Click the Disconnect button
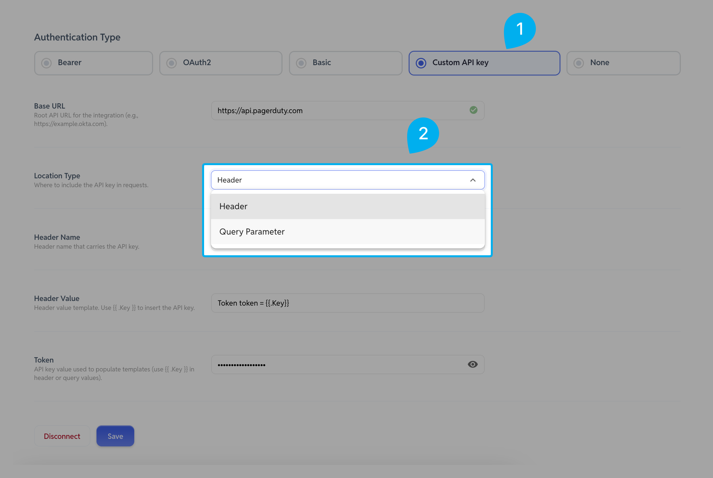713x478 pixels. click(62, 436)
